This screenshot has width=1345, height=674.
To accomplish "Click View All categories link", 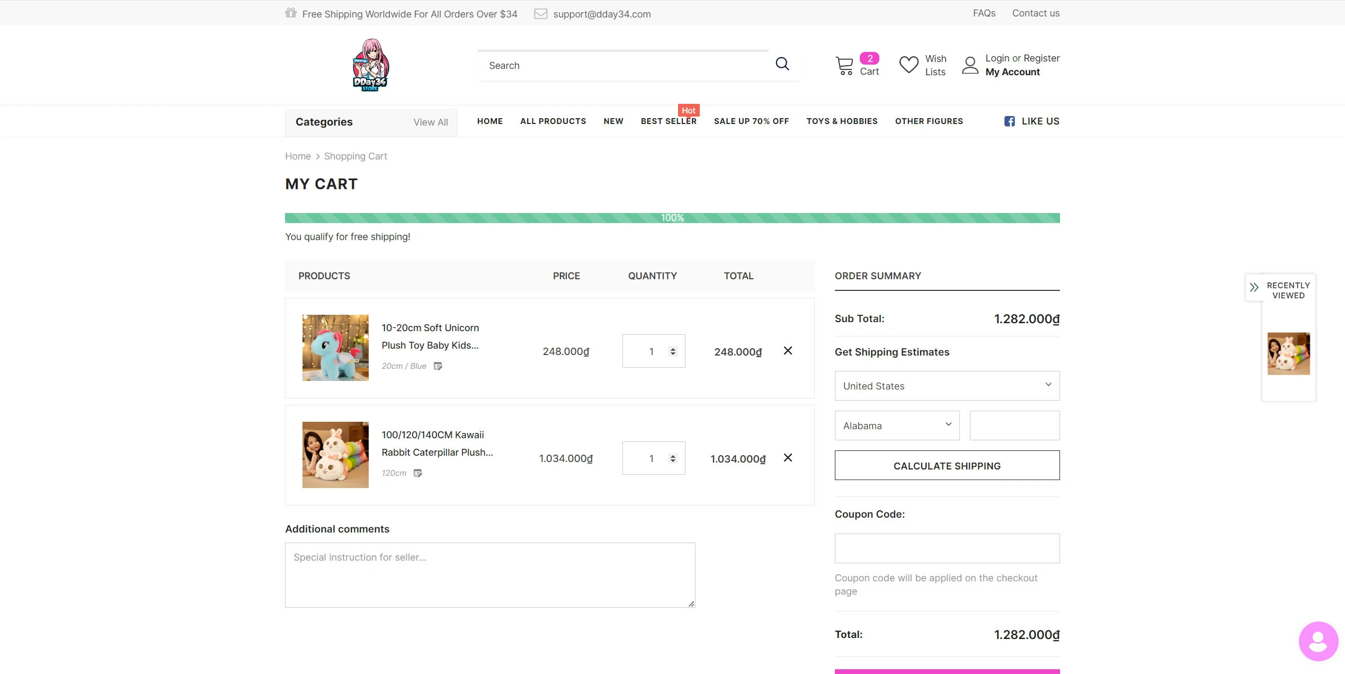I will click(x=430, y=122).
